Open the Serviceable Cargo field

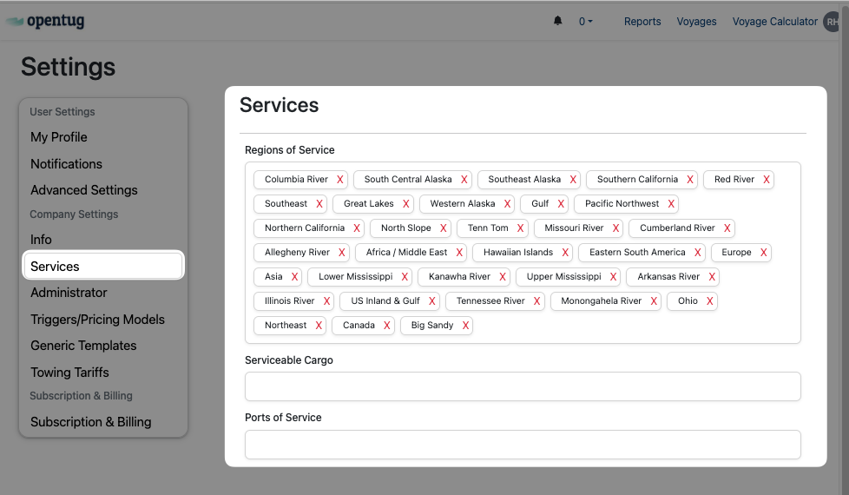pyautogui.click(x=522, y=386)
